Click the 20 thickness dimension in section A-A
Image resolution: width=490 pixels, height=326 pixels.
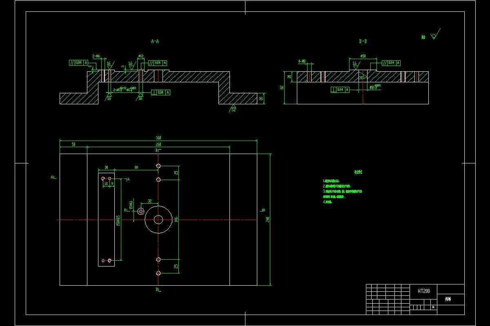(261, 99)
